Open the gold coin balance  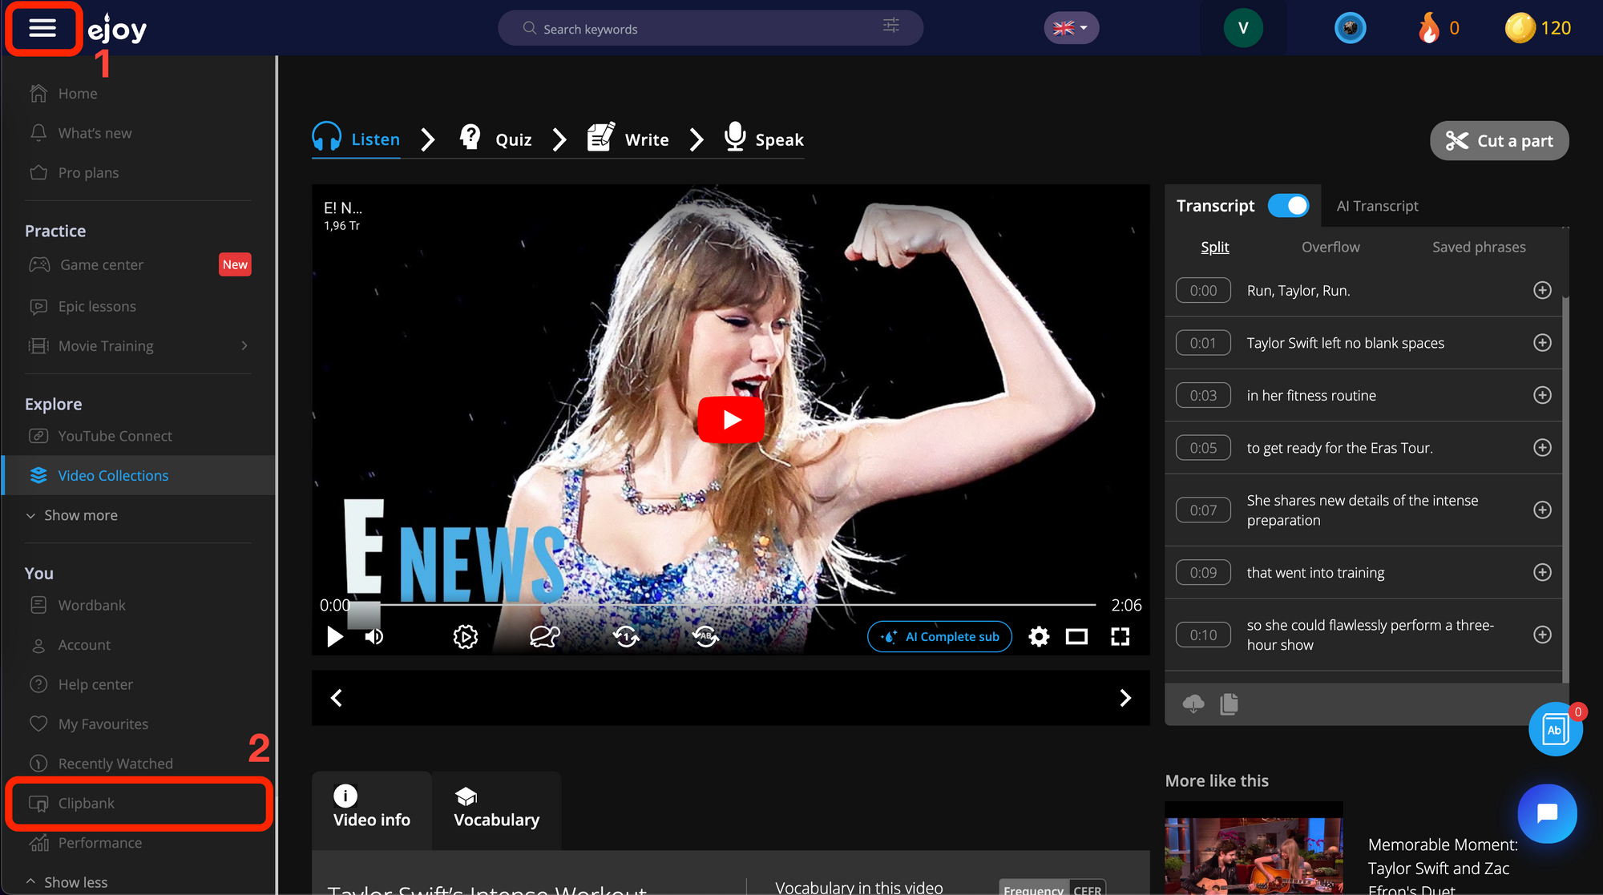[x=1537, y=28]
